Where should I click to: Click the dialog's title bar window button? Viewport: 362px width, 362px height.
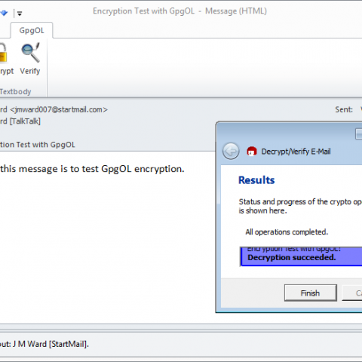(358, 133)
